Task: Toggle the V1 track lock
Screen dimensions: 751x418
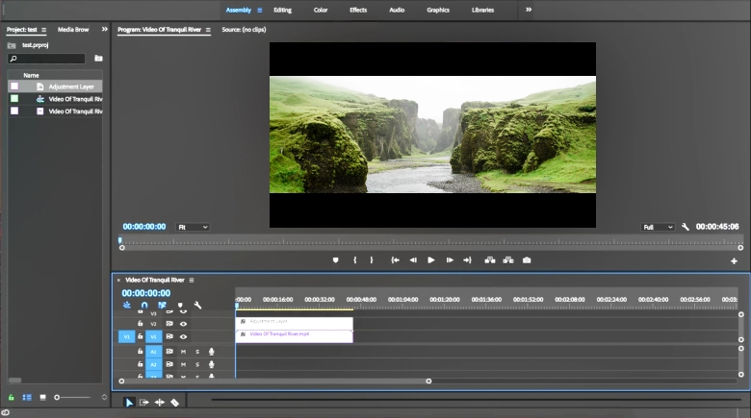Action: (x=141, y=336)
